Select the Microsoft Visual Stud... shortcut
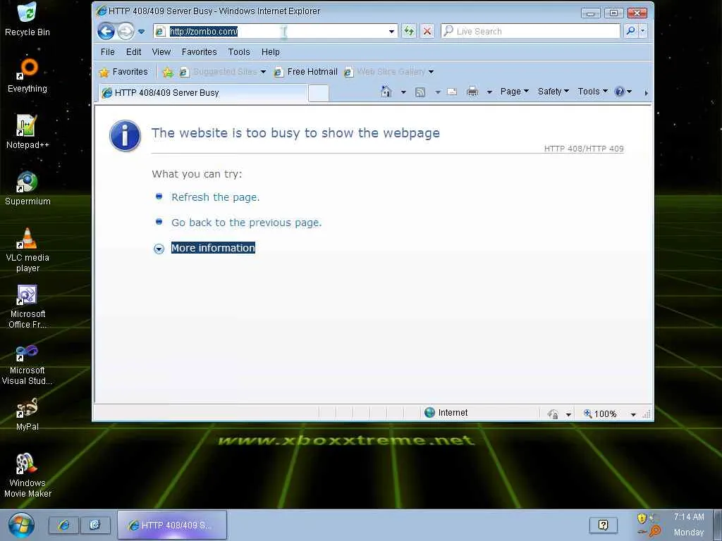722x541 pixels. (27, 363)
